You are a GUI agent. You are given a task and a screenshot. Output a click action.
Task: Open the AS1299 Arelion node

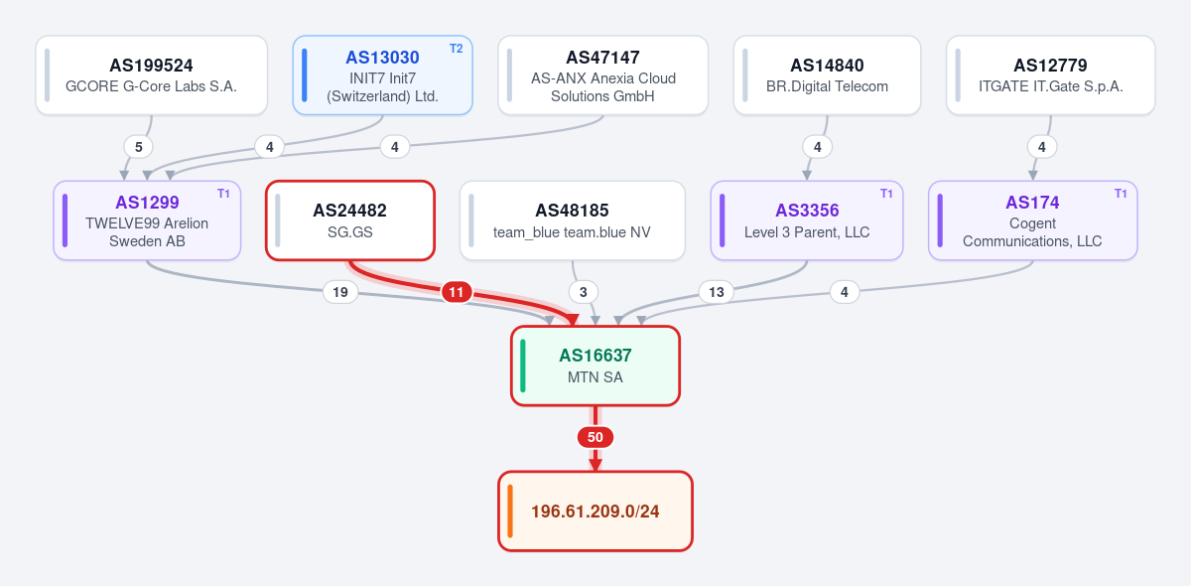point(147,220)
